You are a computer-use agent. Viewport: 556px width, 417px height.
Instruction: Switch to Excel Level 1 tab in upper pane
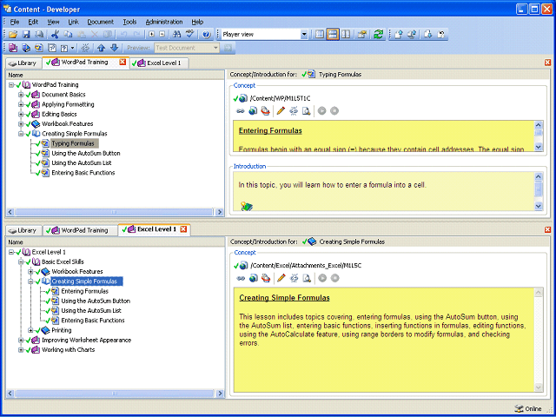click(159, 63)
